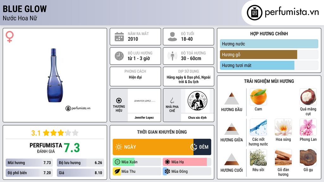Click the Mùi hương 7.73 score bar
This screenshot has height=182, width=324.
coord(29,163)
